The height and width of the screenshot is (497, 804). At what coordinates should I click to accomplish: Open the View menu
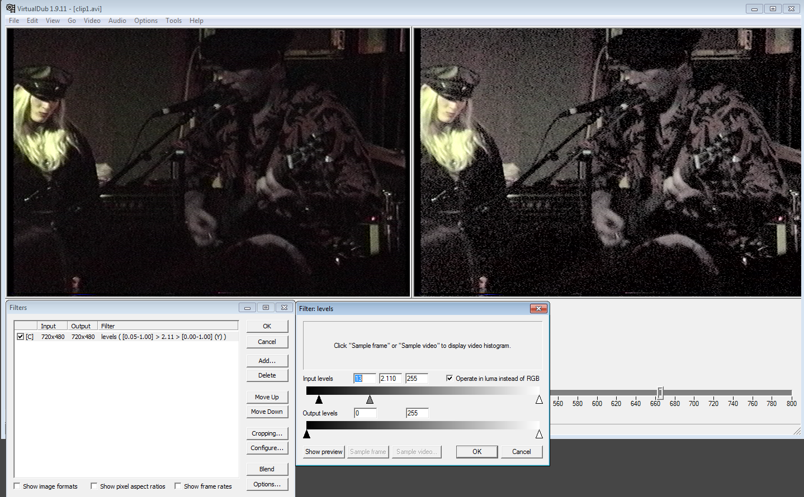pos(53,21)
